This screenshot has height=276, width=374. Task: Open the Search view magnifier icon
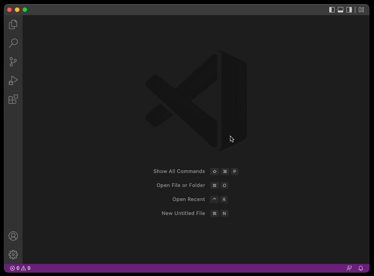pyautogui.click(x=13, y=43)
